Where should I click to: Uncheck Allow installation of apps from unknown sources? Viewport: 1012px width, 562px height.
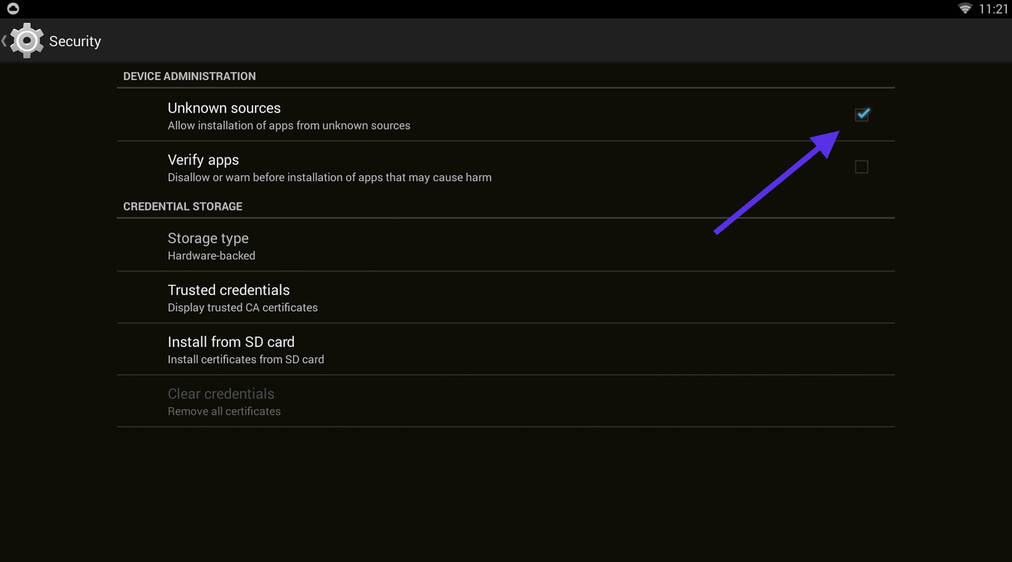click(862, 115)
